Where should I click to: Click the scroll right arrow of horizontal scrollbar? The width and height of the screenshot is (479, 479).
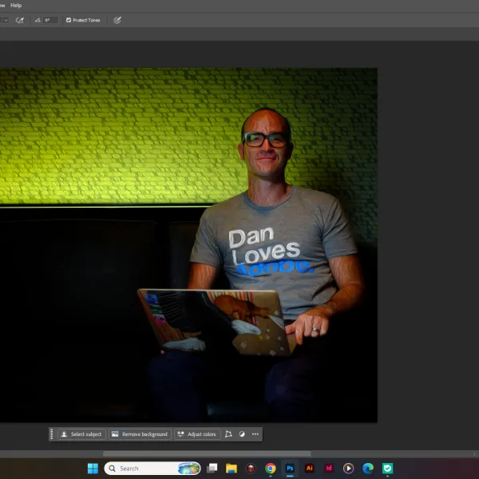474,454
